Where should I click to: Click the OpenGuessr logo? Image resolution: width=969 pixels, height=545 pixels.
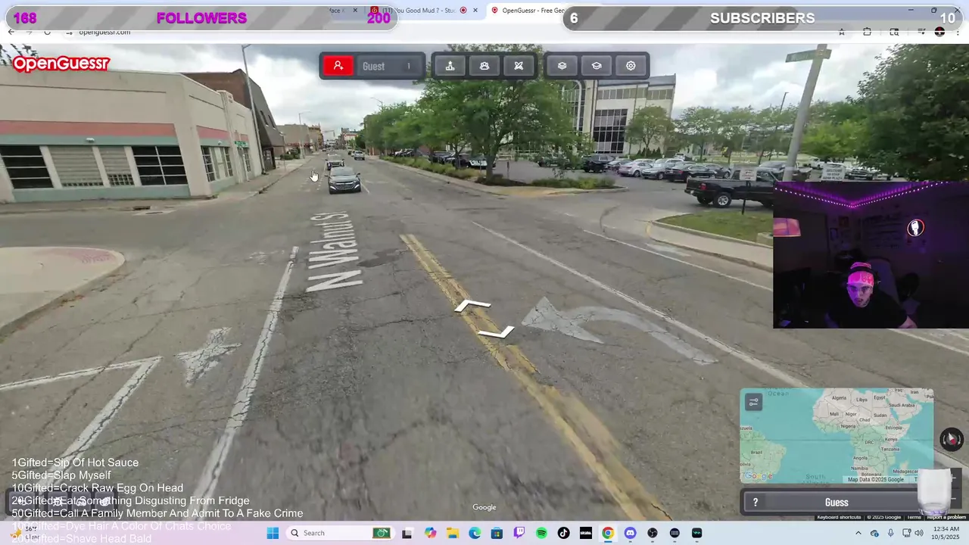(61, 64)
